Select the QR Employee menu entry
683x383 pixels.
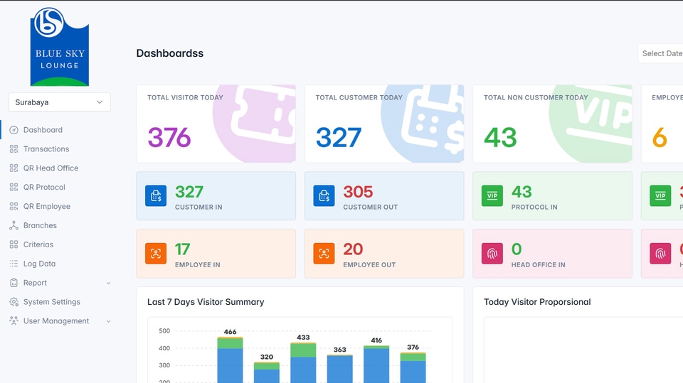[47, 207]
